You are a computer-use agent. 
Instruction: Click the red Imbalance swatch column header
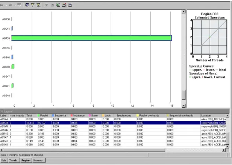[79, 116]
